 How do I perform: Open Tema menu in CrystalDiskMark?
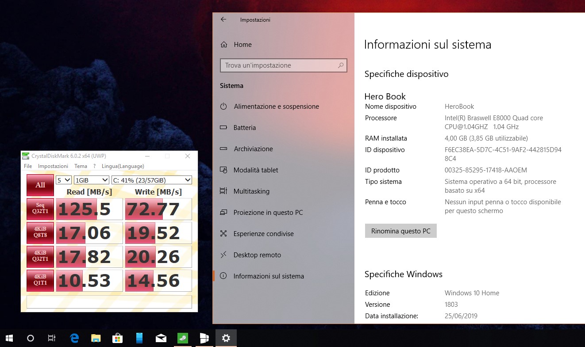pos(81,166)
